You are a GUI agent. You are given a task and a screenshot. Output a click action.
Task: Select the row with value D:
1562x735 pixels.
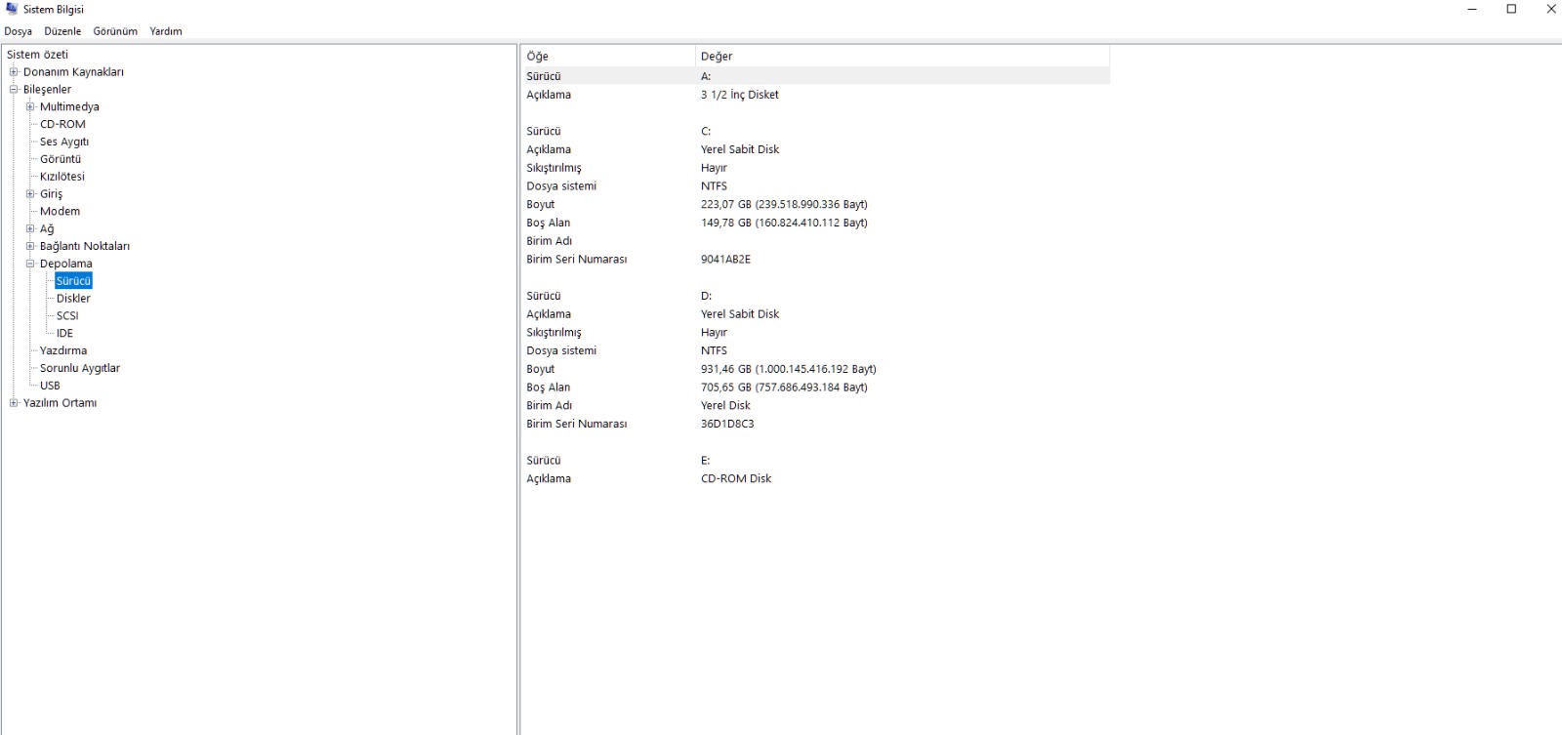tap(816, 296)
